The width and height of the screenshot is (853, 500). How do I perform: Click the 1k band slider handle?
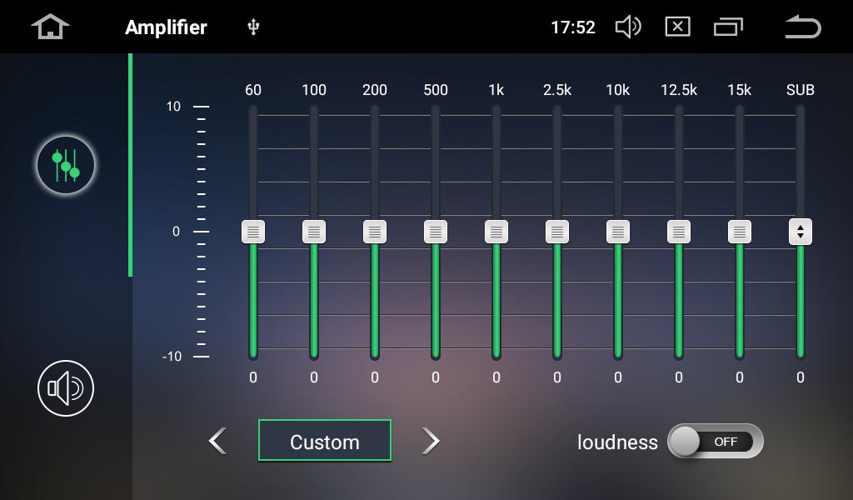(496, 232)
